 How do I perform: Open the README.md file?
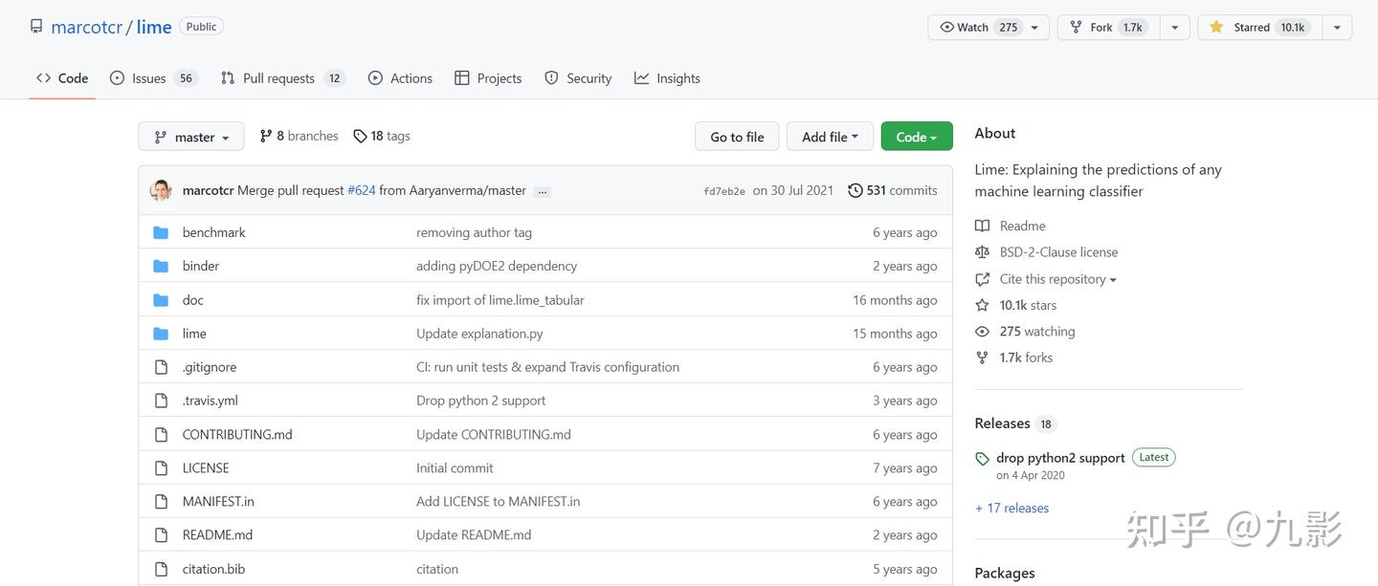(x=217, y=534)
